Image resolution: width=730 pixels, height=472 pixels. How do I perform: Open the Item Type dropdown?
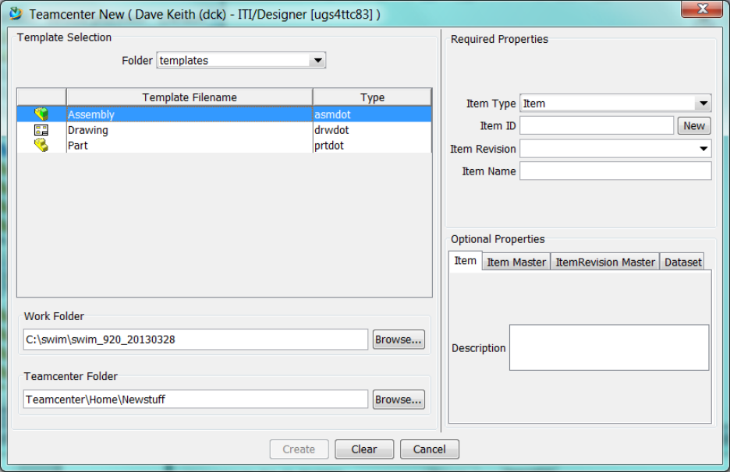pos(703,104)
